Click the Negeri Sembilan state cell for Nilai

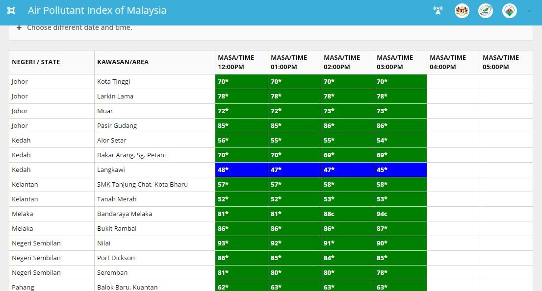(x=52, y=243)
